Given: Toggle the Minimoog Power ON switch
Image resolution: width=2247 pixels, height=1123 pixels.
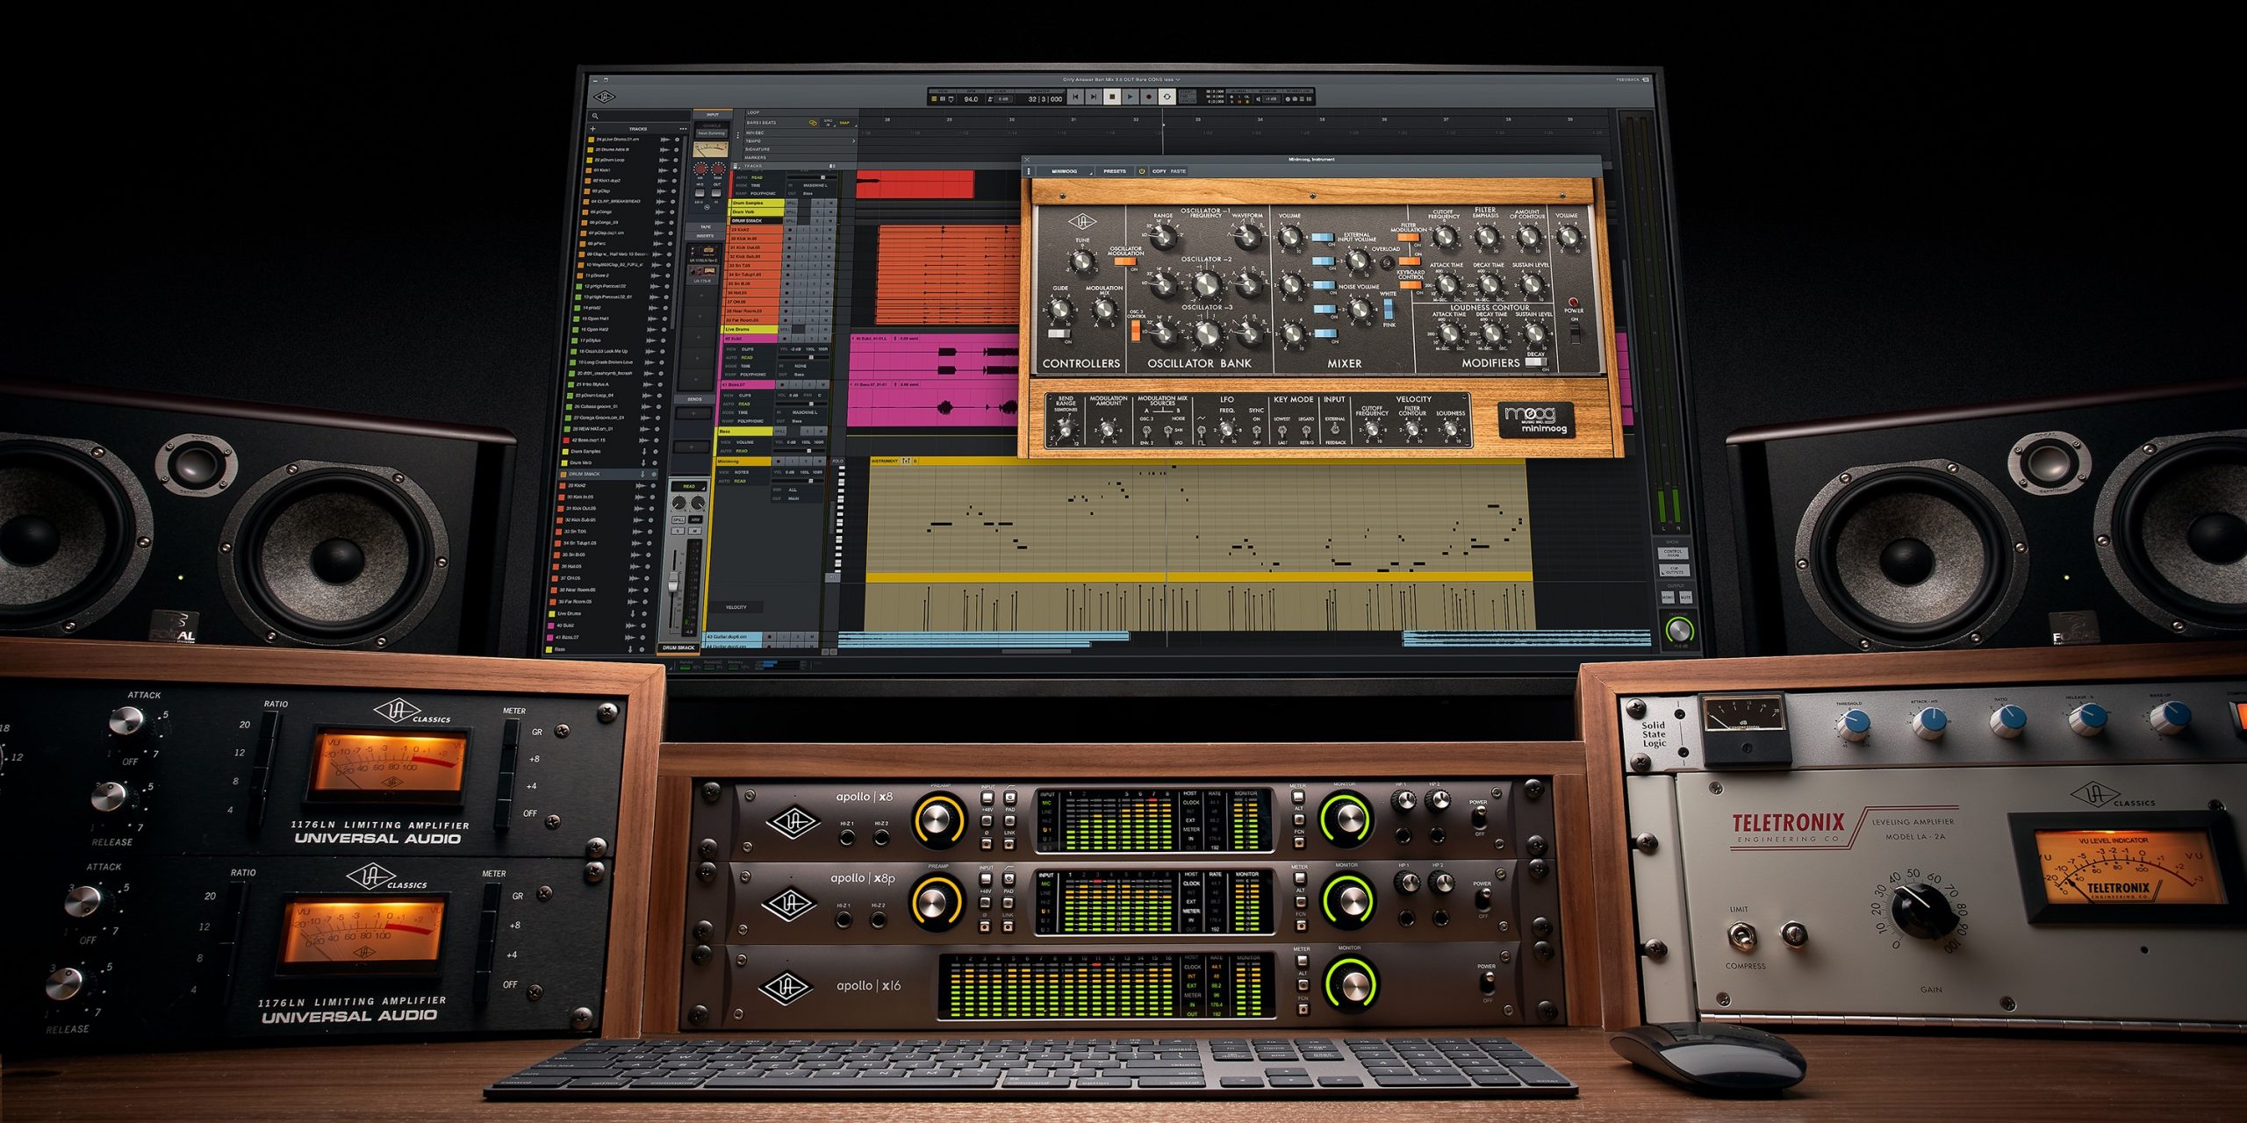Looking at the screenshot, I should click(x=1575, y=333).
